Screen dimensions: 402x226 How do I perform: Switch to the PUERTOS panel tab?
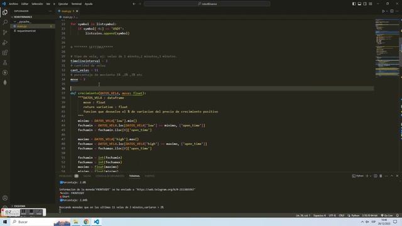point(149,176)
